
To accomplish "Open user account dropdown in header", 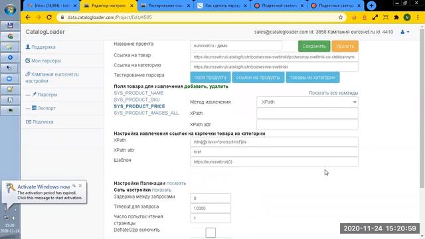I will point(405,32).
